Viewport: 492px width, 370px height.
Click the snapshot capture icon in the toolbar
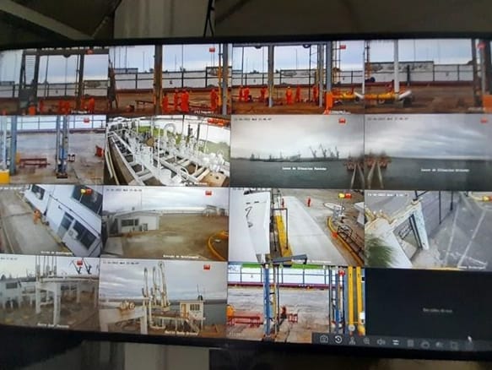pos(324,339)
